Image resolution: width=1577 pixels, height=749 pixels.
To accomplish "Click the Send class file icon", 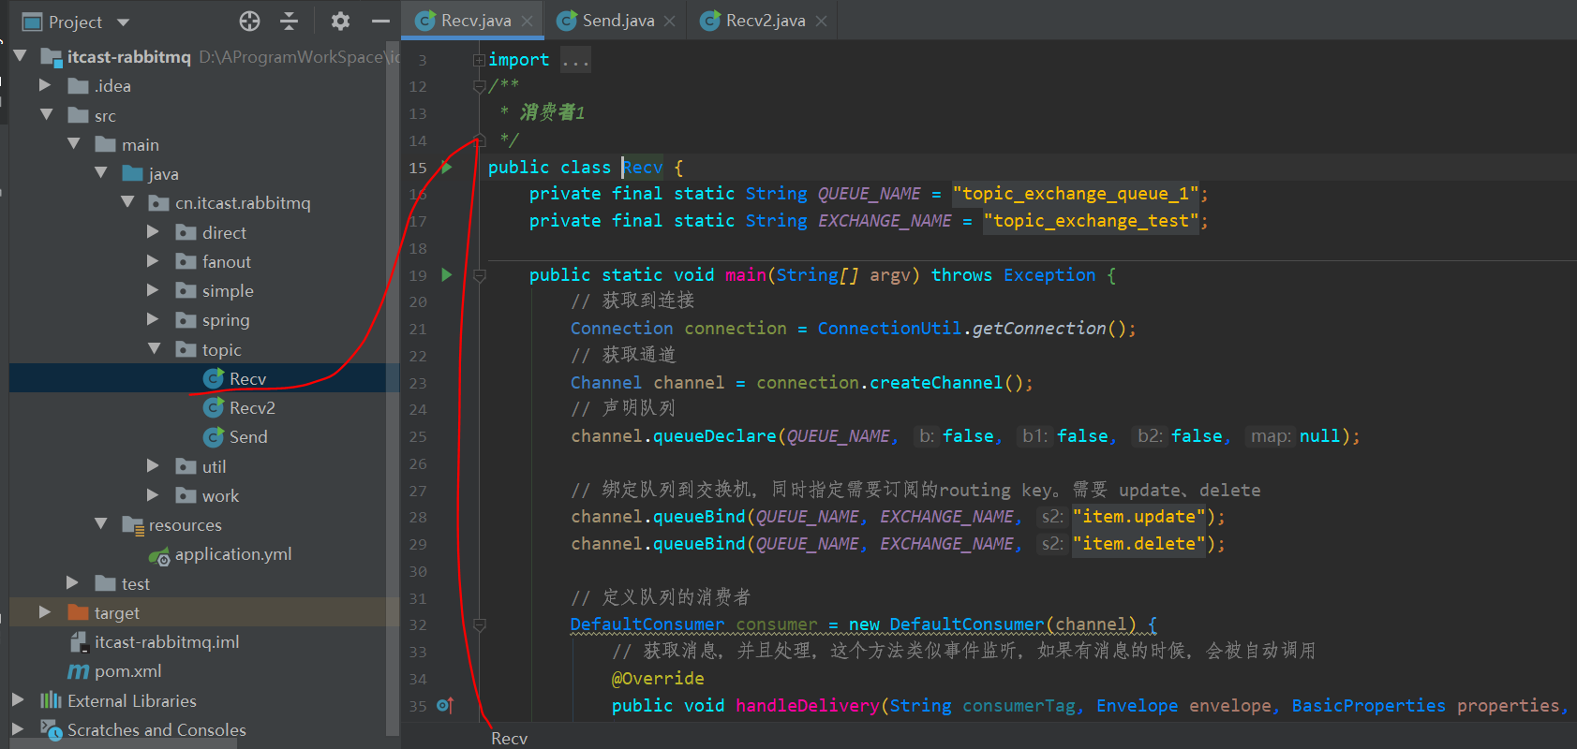I will pos(213,436).
